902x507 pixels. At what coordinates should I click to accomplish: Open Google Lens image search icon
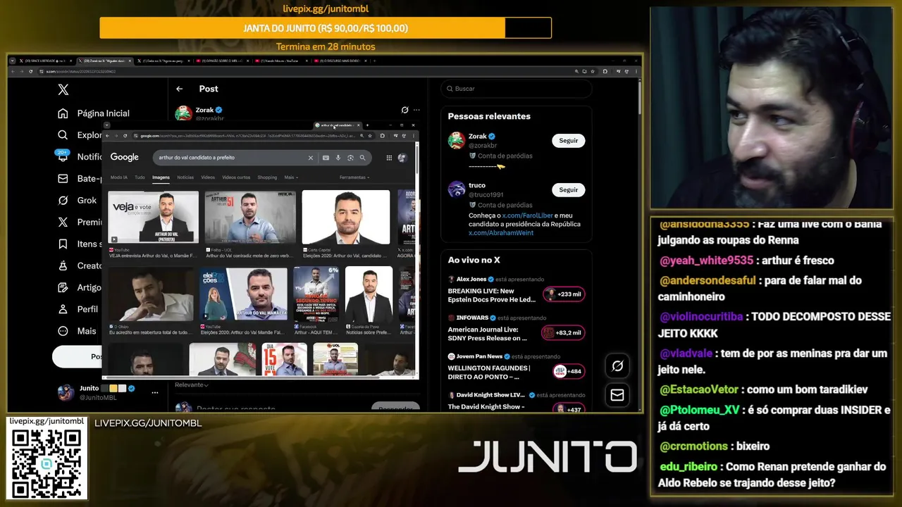[350, 158]
